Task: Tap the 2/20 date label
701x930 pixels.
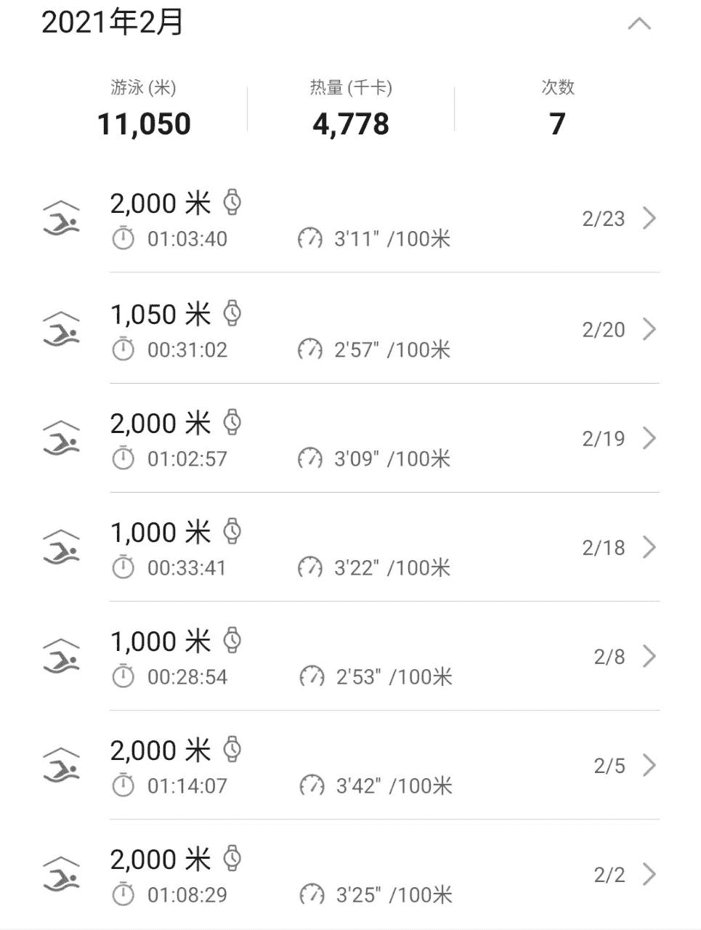Action: click(603, 330)
